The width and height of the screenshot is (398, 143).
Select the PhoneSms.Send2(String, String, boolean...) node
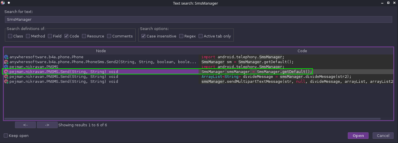[103, 62]
